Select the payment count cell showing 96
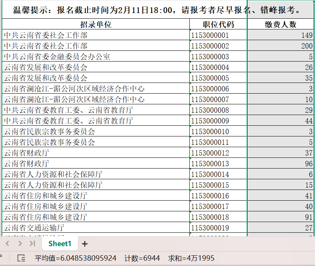The height and width of the screenshot is (266, 315). click(281, 164)
